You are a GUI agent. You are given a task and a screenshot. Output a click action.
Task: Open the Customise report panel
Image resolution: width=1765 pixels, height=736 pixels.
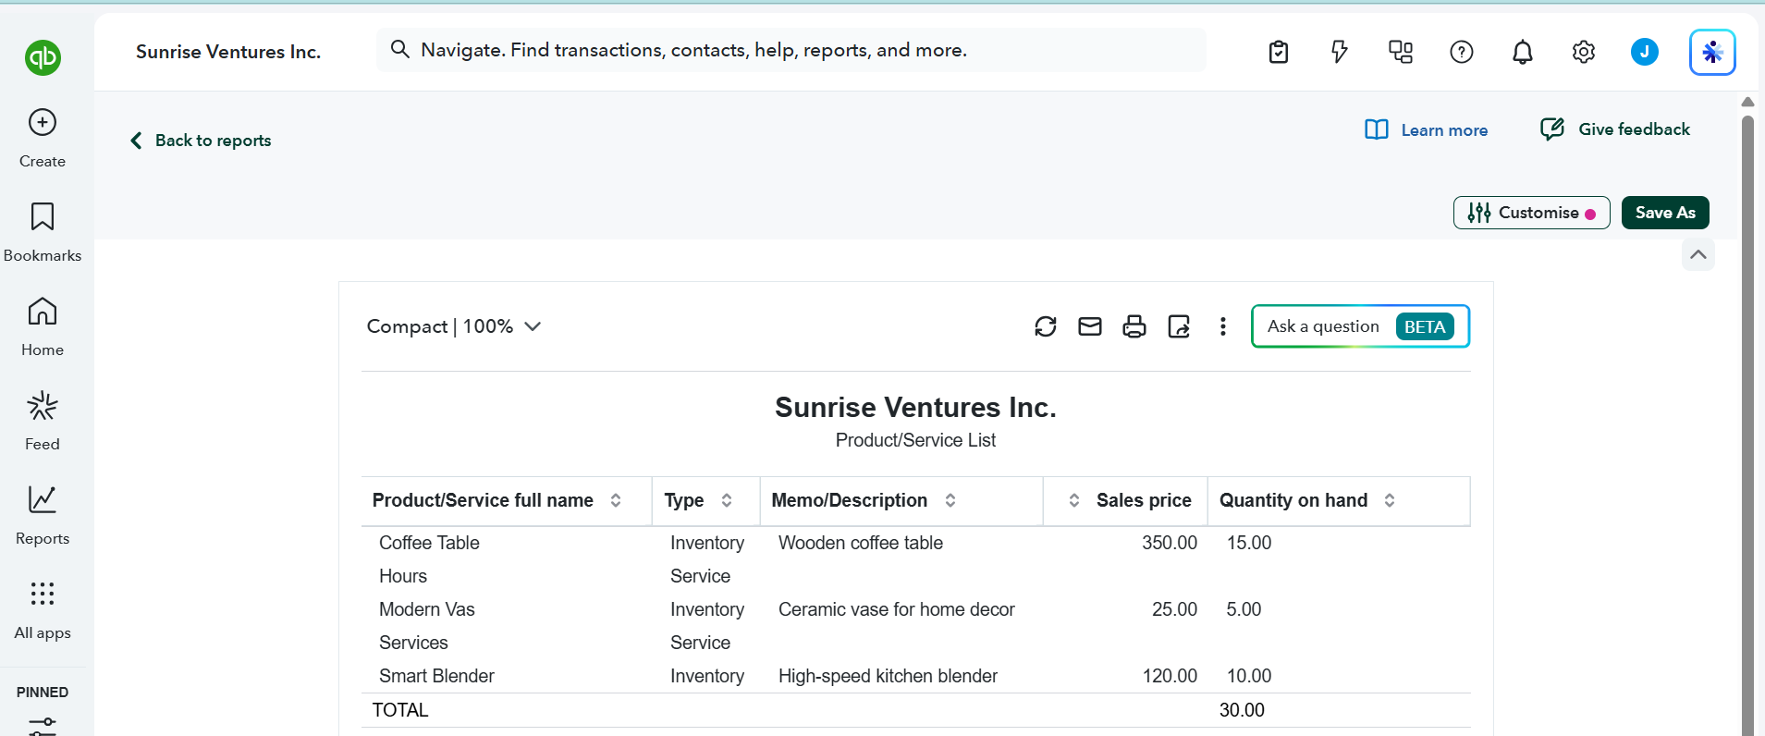coord(1532,213)
